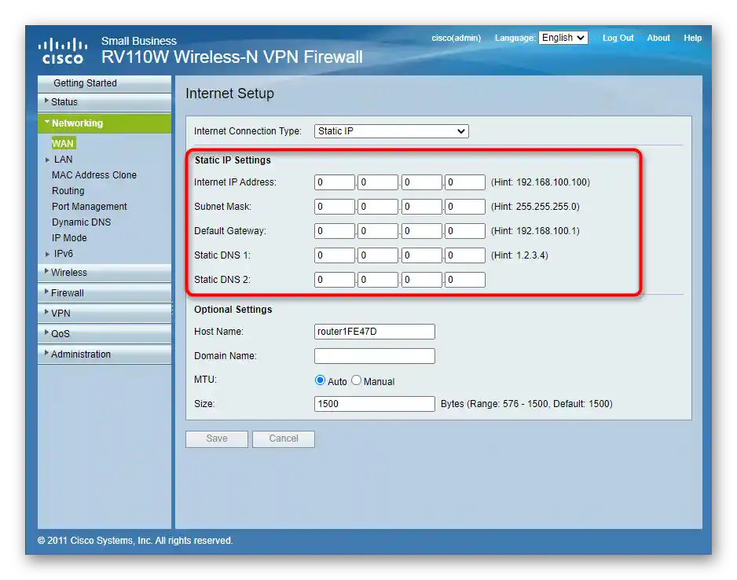Click the fourth Default Gateway octet field
This screenshot has width=737, height=580.
pos(465,231)
